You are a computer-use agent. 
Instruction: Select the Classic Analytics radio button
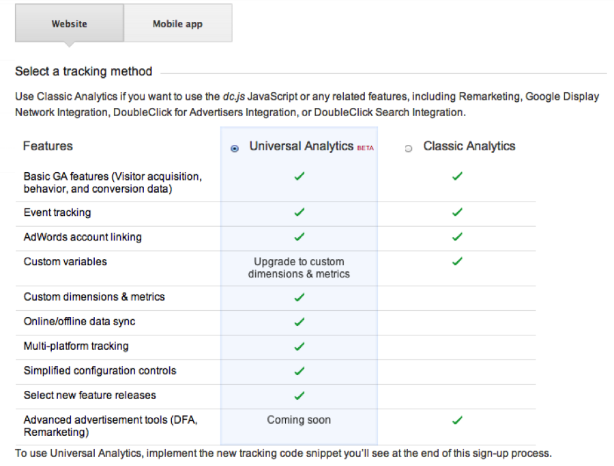coord(409,149)
